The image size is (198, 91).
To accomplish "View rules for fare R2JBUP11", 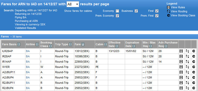I will pyautogui.click(x=181, y=83).
